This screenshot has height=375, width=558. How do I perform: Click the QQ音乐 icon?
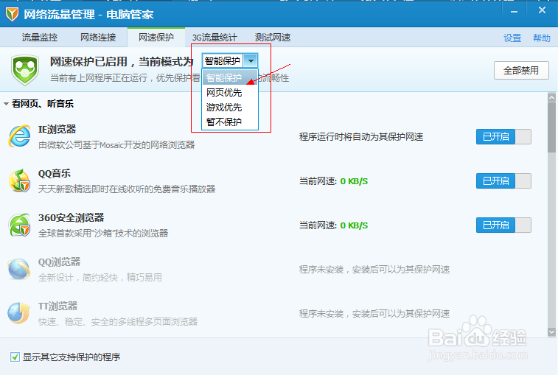pyautogui.click(x=20, y=181)
